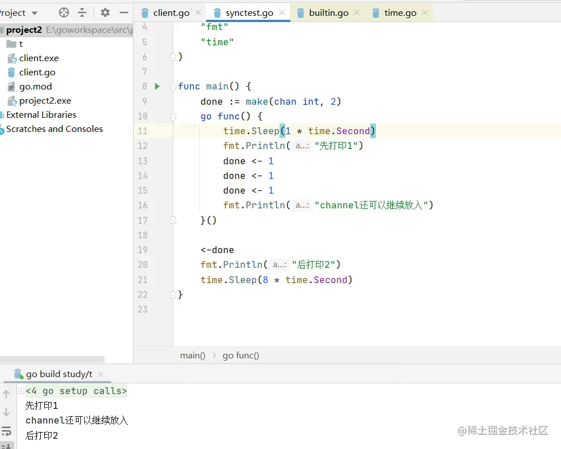Screen dimensions: 561x449
Task: Click the up arrow in run console toolbar
Action: tap(6, 394)
